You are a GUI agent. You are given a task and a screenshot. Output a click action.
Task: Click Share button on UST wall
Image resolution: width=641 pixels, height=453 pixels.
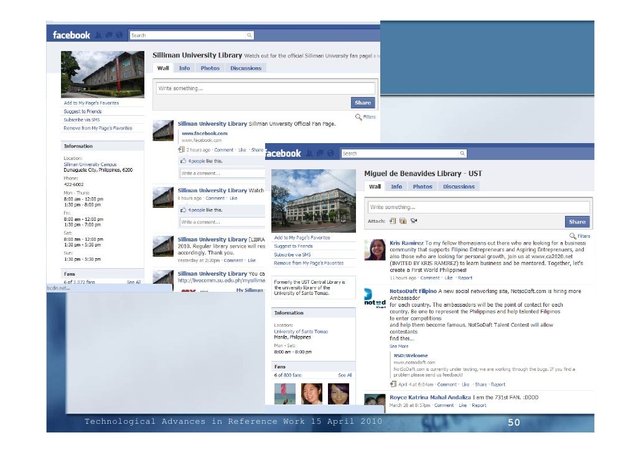(x=578, y=222)
